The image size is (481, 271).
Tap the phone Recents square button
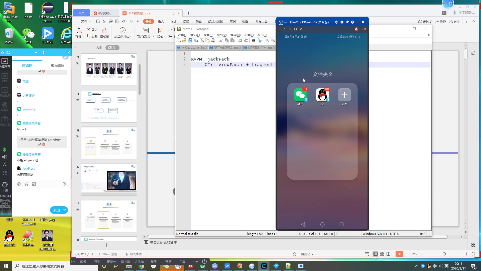point(341,224)
